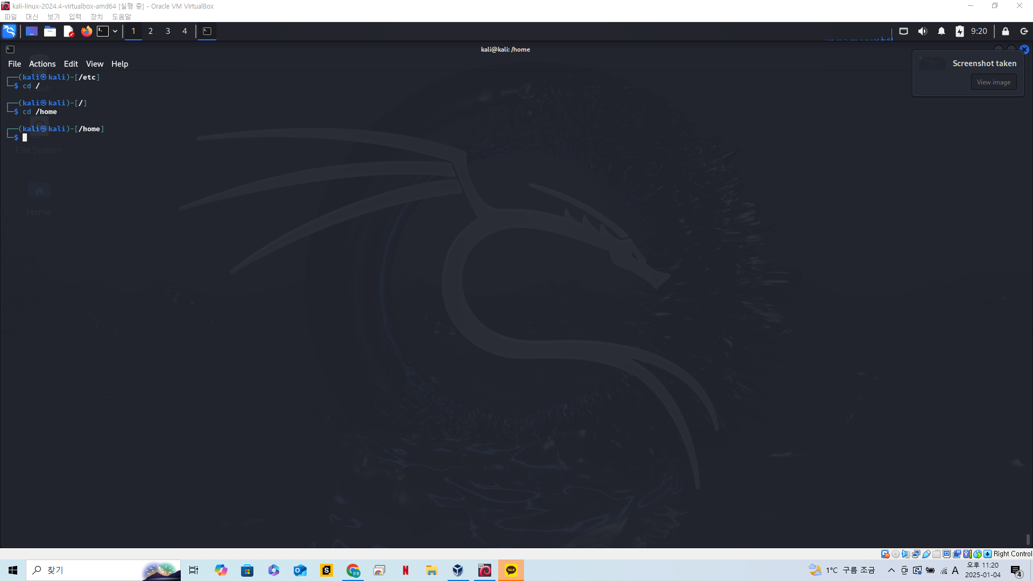Screen dimensions: 1033x581
Task: Click the show desktop panel icon
Action: (x=32, y=31)
